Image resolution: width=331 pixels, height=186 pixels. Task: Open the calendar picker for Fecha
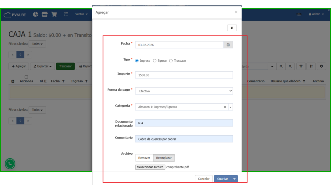tap(228, 45)
